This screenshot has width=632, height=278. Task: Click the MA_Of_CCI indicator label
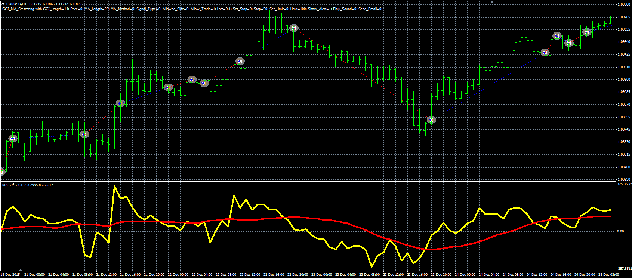point(28,185)
